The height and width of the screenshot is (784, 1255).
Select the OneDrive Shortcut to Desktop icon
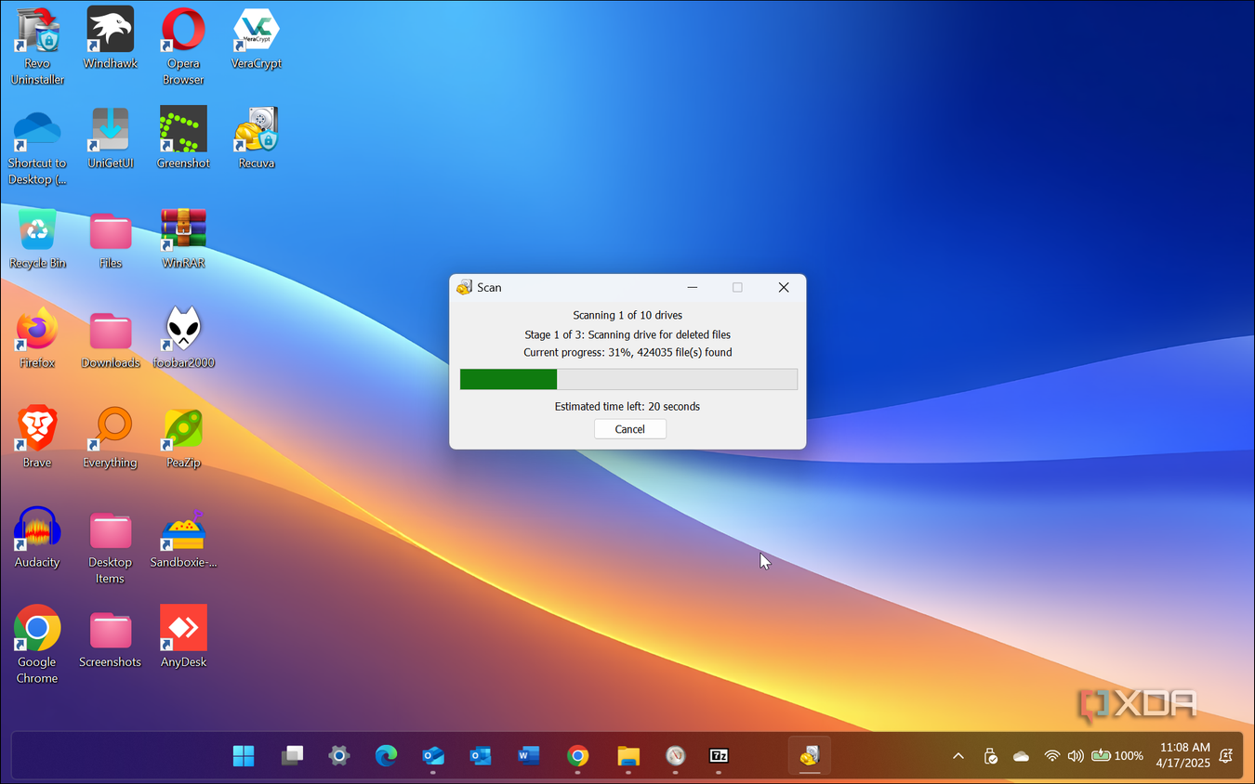tap(37, 147)
